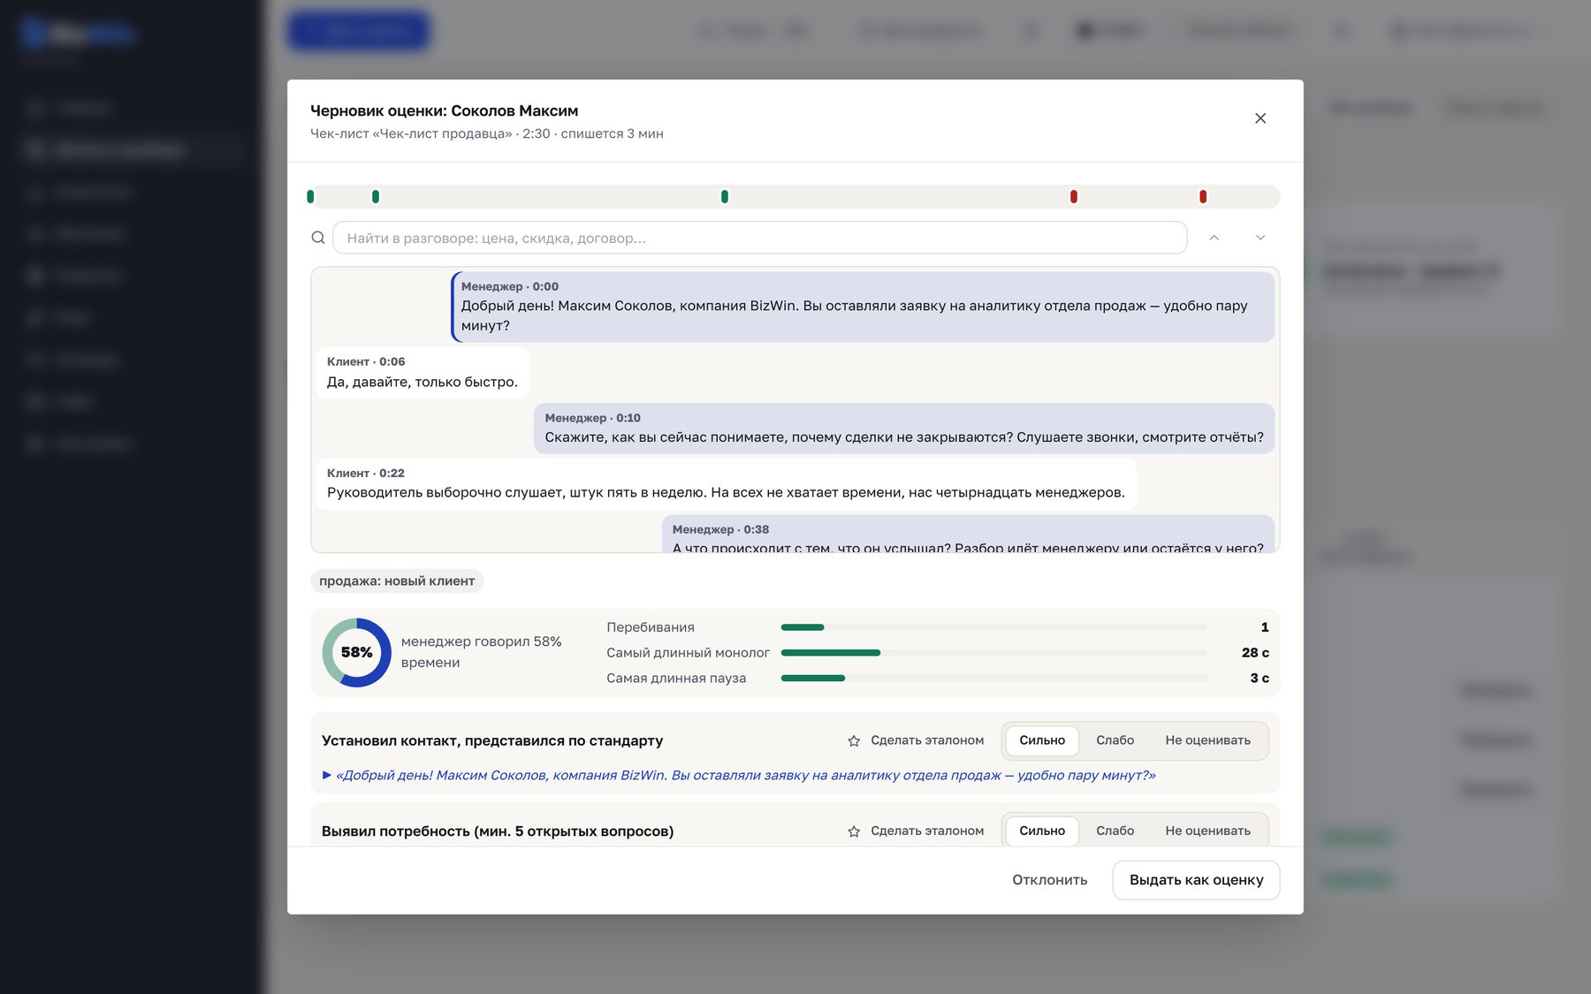Select last red marker on call timeline
The width and height of the screenshot is (1591, 994).
pos(1203,196)
